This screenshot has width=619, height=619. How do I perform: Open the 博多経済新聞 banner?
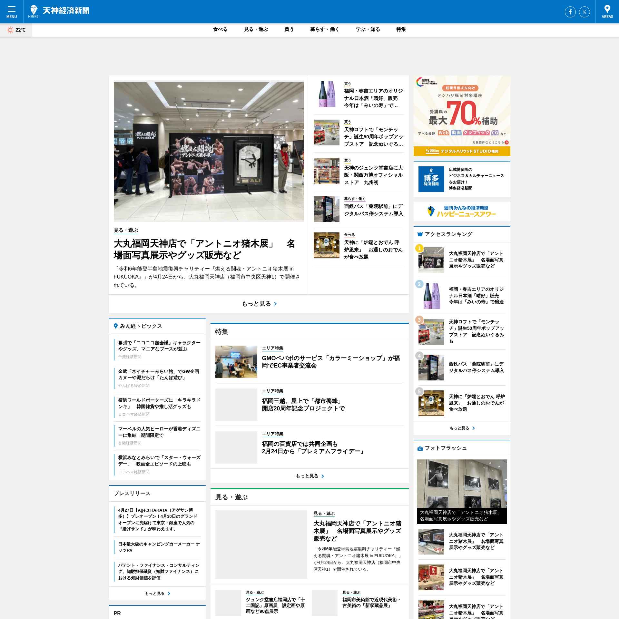[x=462, y=179]
